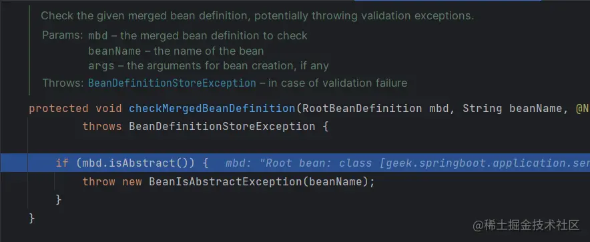
Task: Select the RootBeanDefinition parameter type
Action: 362,109
